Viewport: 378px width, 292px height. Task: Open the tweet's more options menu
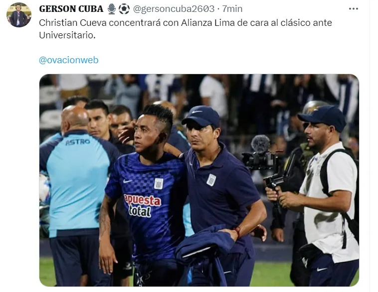(x=353, y=9)
